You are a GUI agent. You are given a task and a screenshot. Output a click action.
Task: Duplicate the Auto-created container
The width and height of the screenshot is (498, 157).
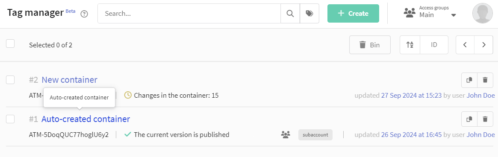click(469, 119)
